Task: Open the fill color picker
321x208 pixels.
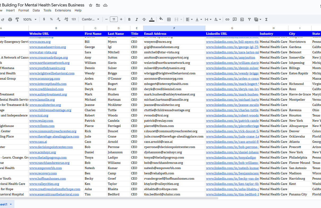Action: (161, 19)
